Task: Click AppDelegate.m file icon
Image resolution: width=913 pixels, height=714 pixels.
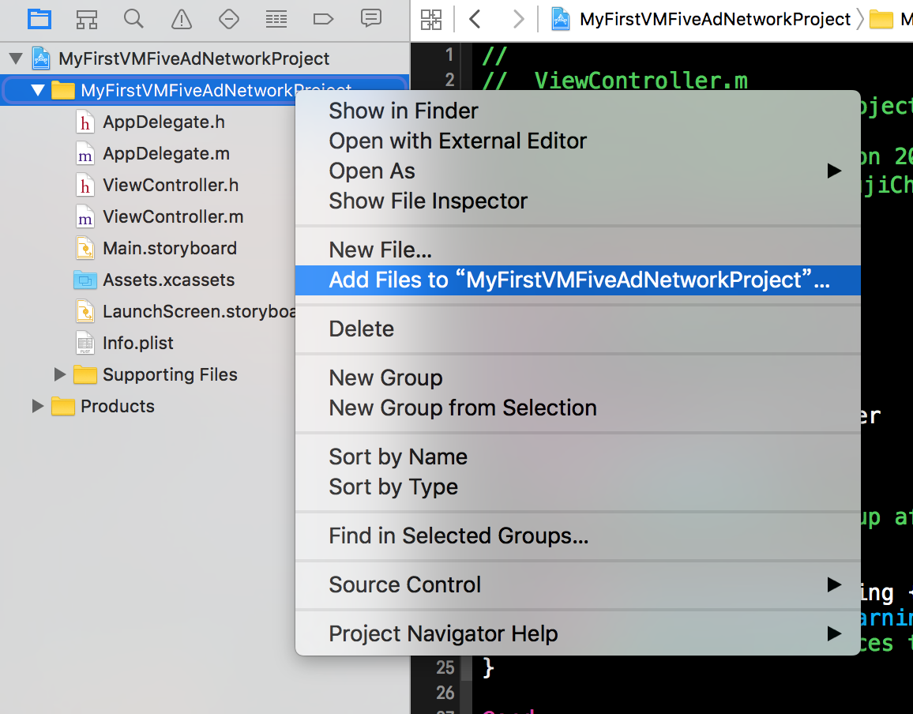Action: 85,154
